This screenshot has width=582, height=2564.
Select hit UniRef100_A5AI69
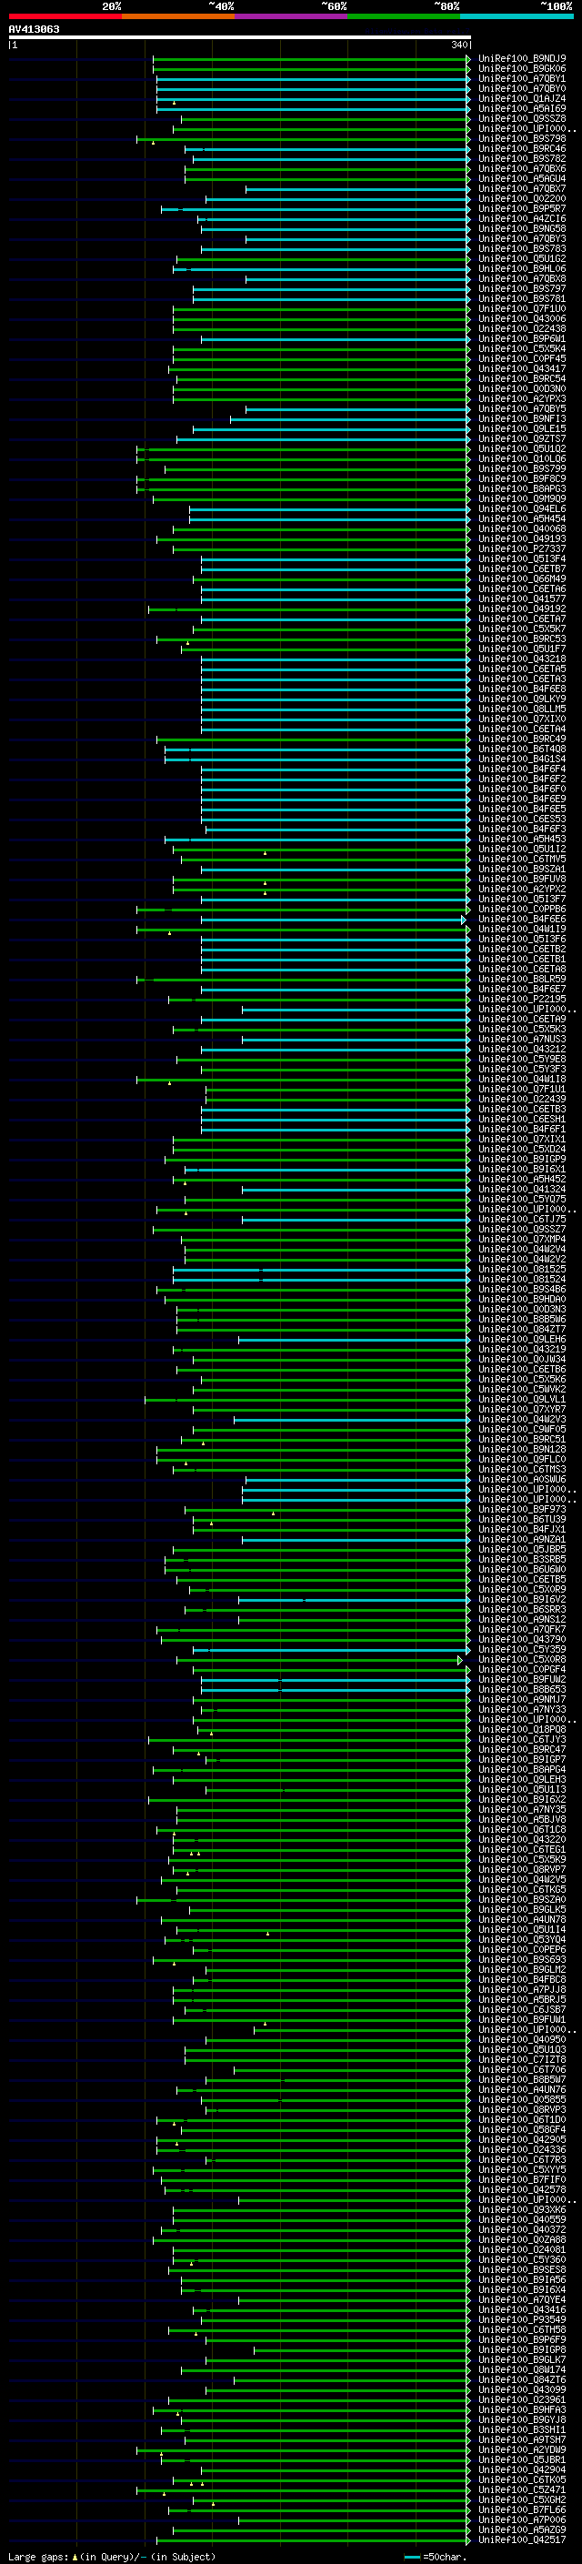pos(521,108)
